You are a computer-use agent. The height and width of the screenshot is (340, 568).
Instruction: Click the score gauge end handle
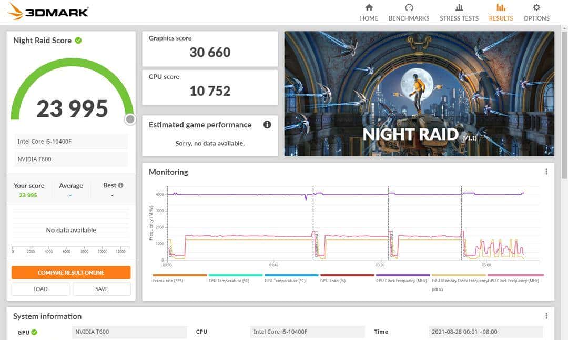tap(130, 119)
